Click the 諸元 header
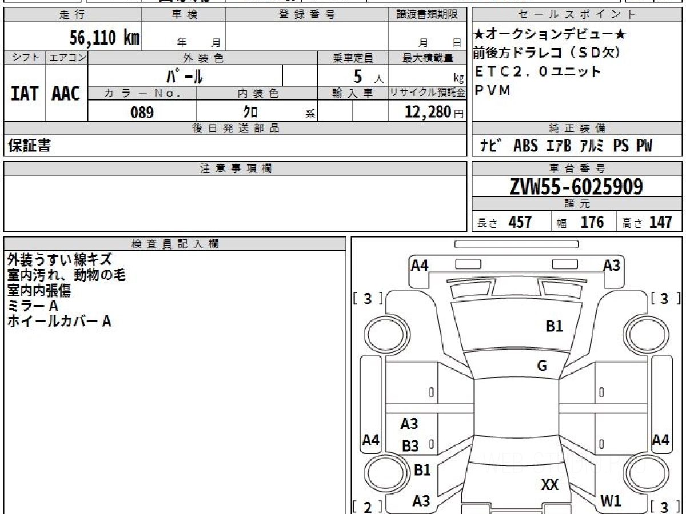 pyautogui.click(x=577, y=204)
